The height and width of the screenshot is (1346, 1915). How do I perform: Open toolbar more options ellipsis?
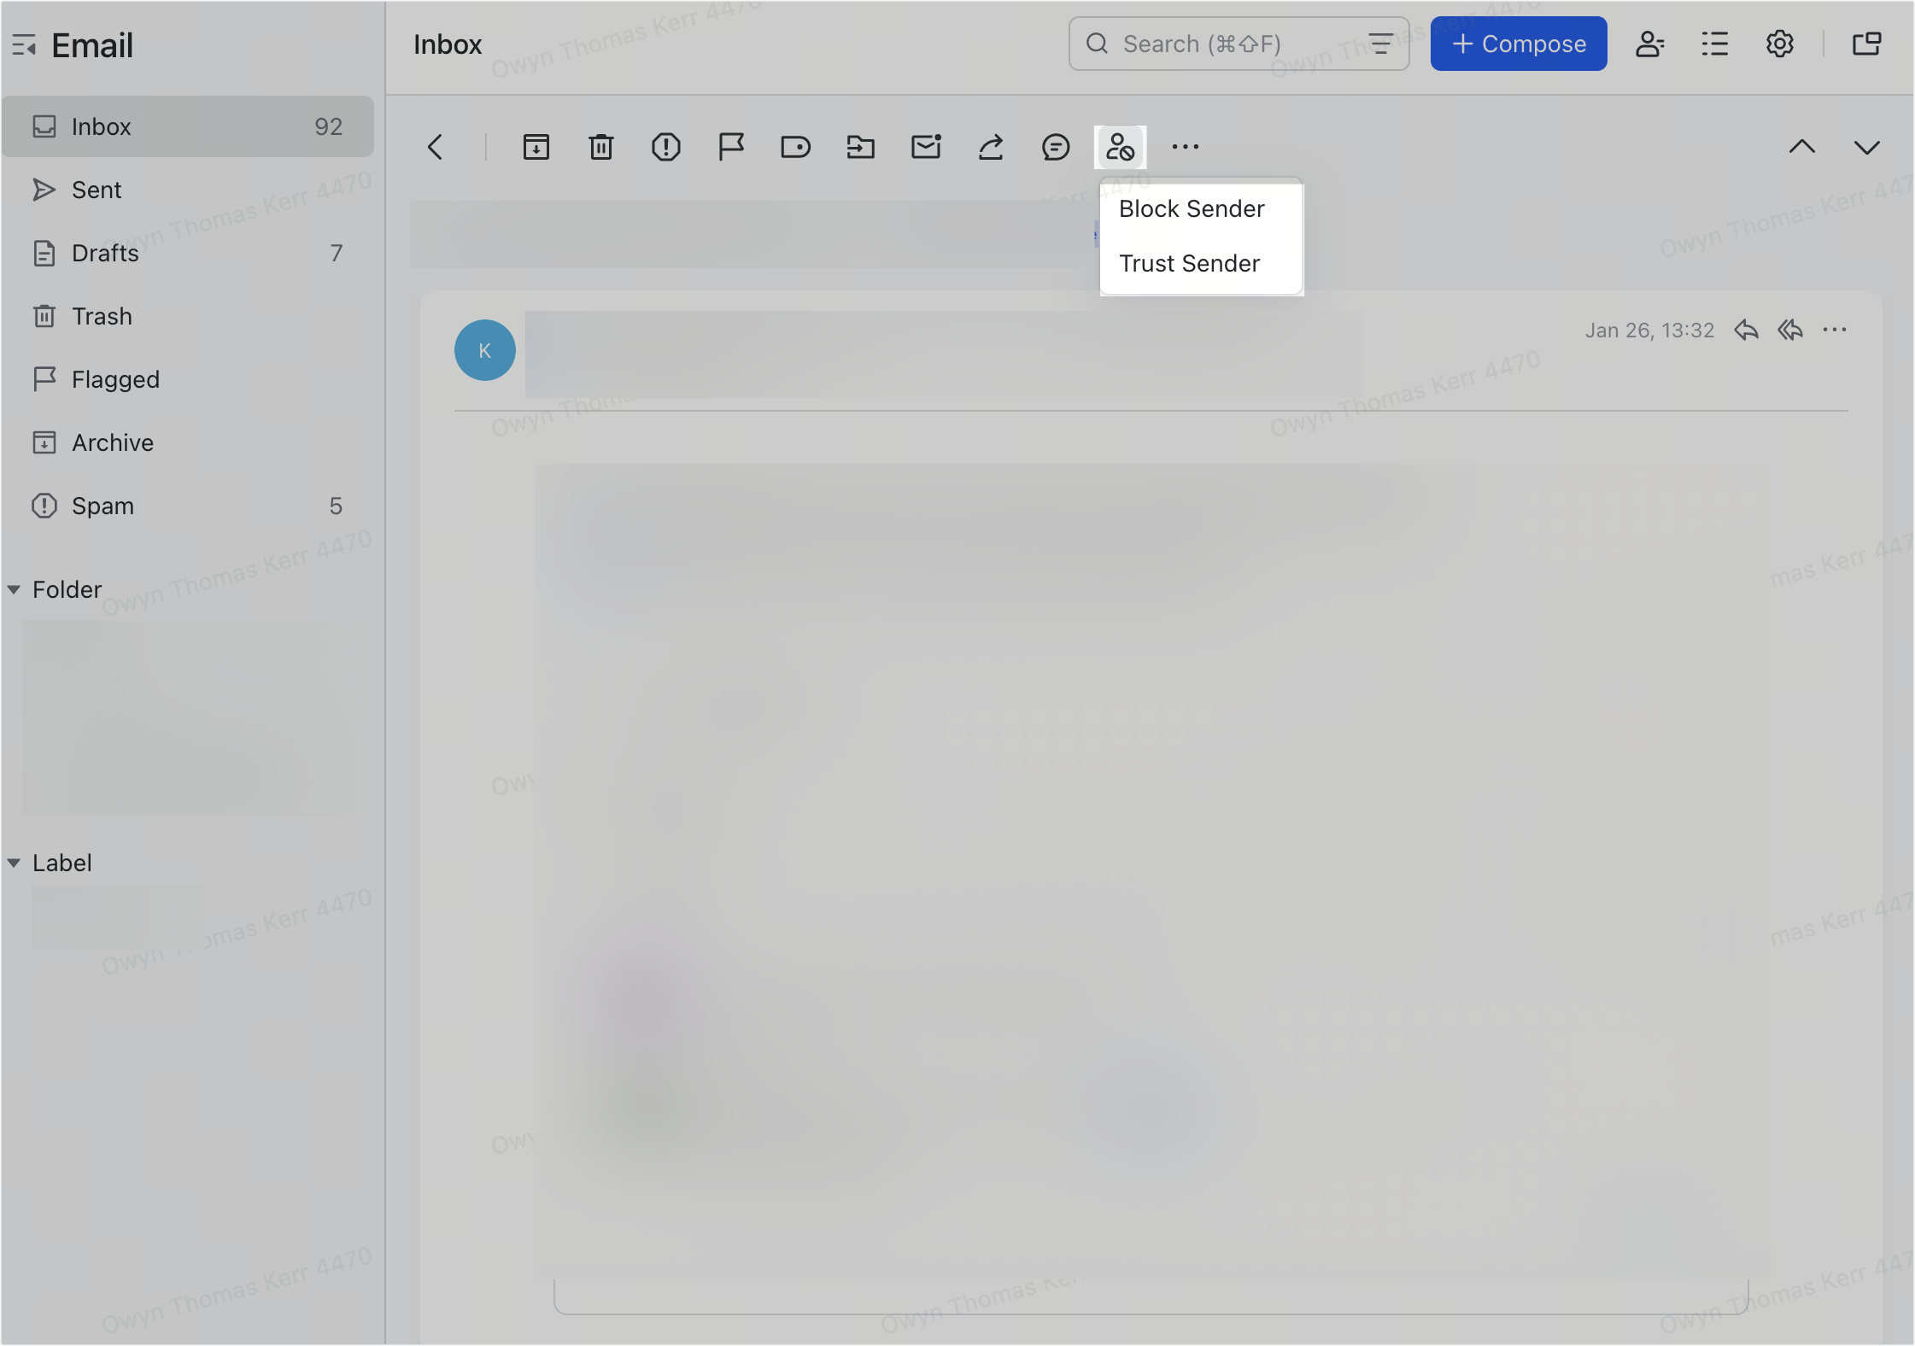pyautogui.click(x=1185, y=147)
